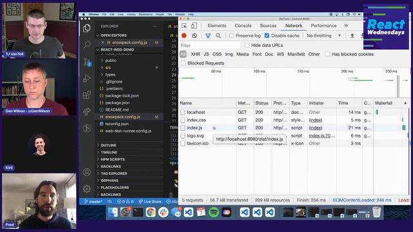Open the Chrome menu in the menu bar
Screen dimensions: 413x232
pyautogui.click(x=94, y=14)
